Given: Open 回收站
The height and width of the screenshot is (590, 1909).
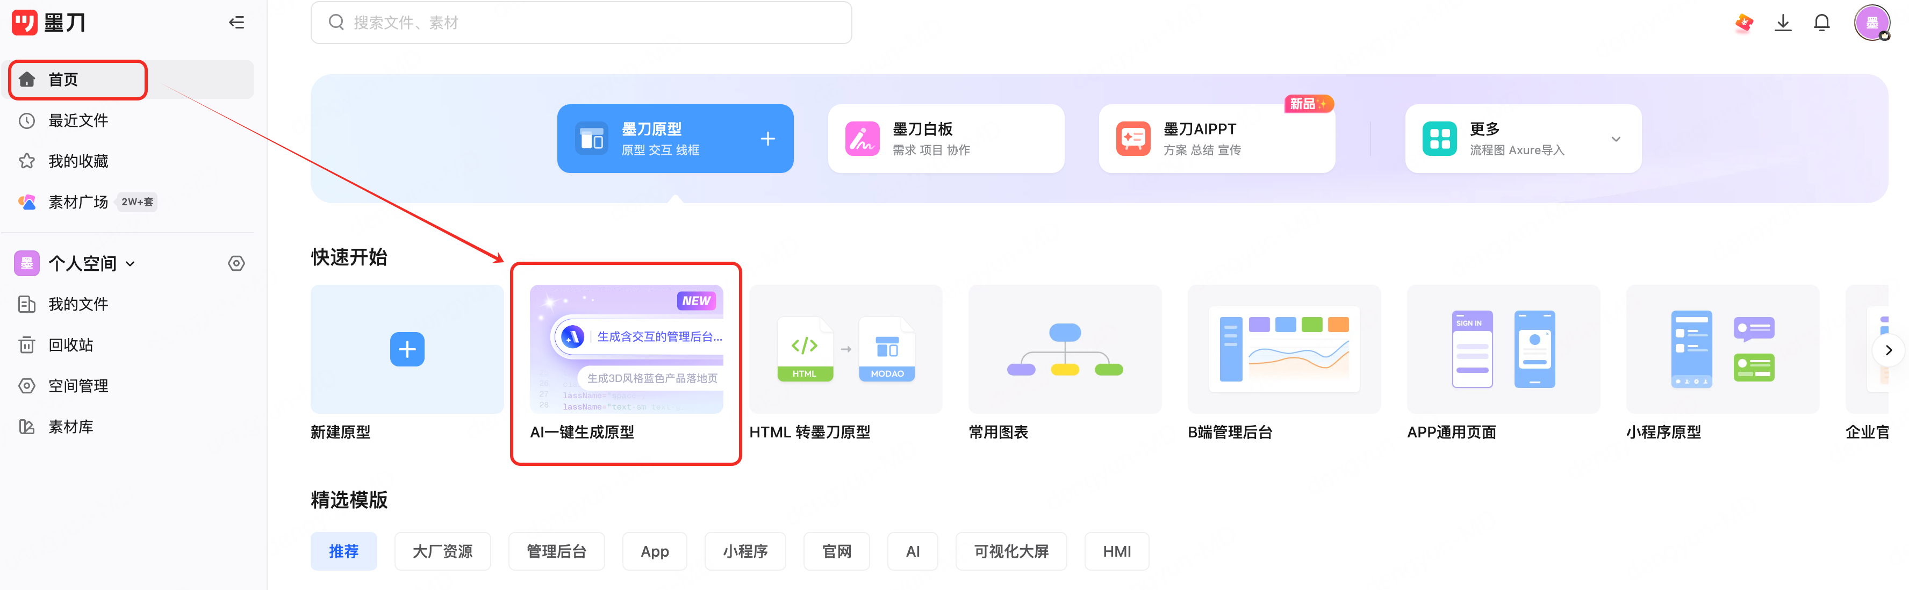Looking at the screenshot, I should pos(70,344).
